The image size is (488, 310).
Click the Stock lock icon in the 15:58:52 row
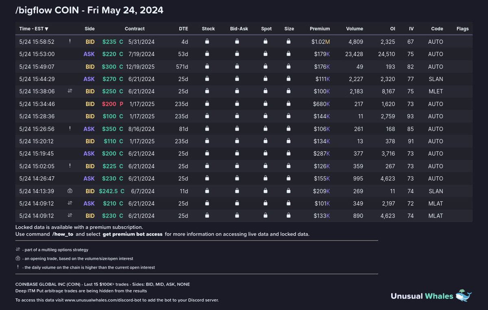(207, 41)
